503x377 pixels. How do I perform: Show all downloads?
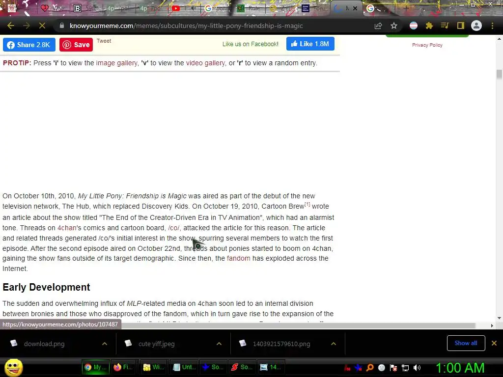tap(466, 343)
